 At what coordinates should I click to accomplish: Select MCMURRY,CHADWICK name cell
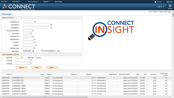[x=20, y=94]
